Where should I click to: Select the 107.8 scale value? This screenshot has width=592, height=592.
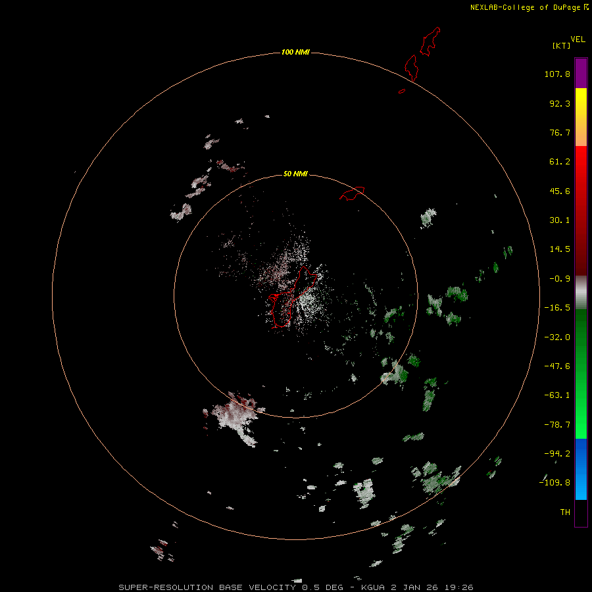pos(557,74)
